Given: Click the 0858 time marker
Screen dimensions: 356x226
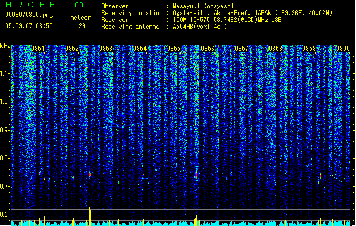Looking at the screenshot, I should pyautogui.click(x=276, y=49).
